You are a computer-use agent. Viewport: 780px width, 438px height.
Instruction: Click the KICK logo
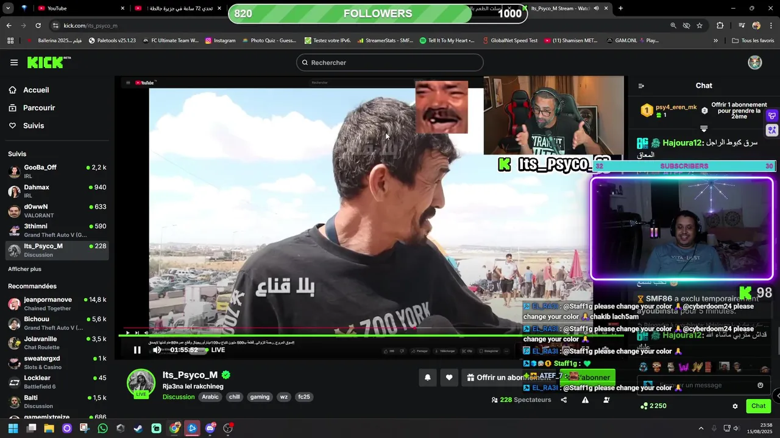pos(49,62)
